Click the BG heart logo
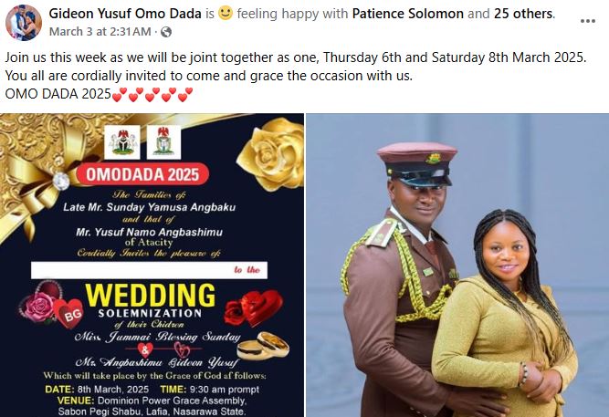Image resolution: width=609 pixels, height=417 pixels. tap(69, 313)
